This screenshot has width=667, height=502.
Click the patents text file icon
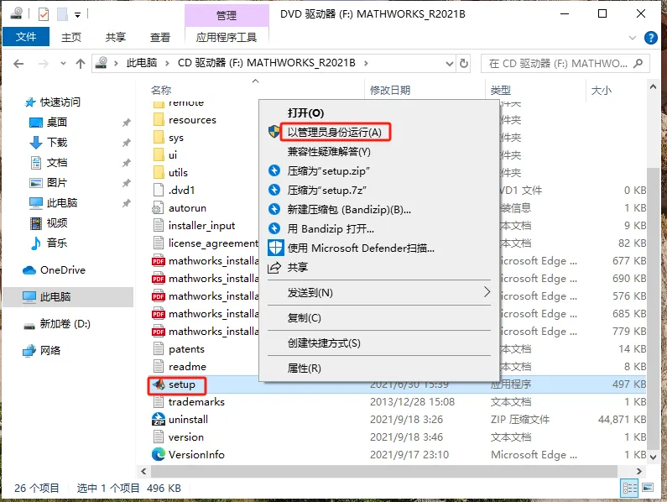click(159, 348)
